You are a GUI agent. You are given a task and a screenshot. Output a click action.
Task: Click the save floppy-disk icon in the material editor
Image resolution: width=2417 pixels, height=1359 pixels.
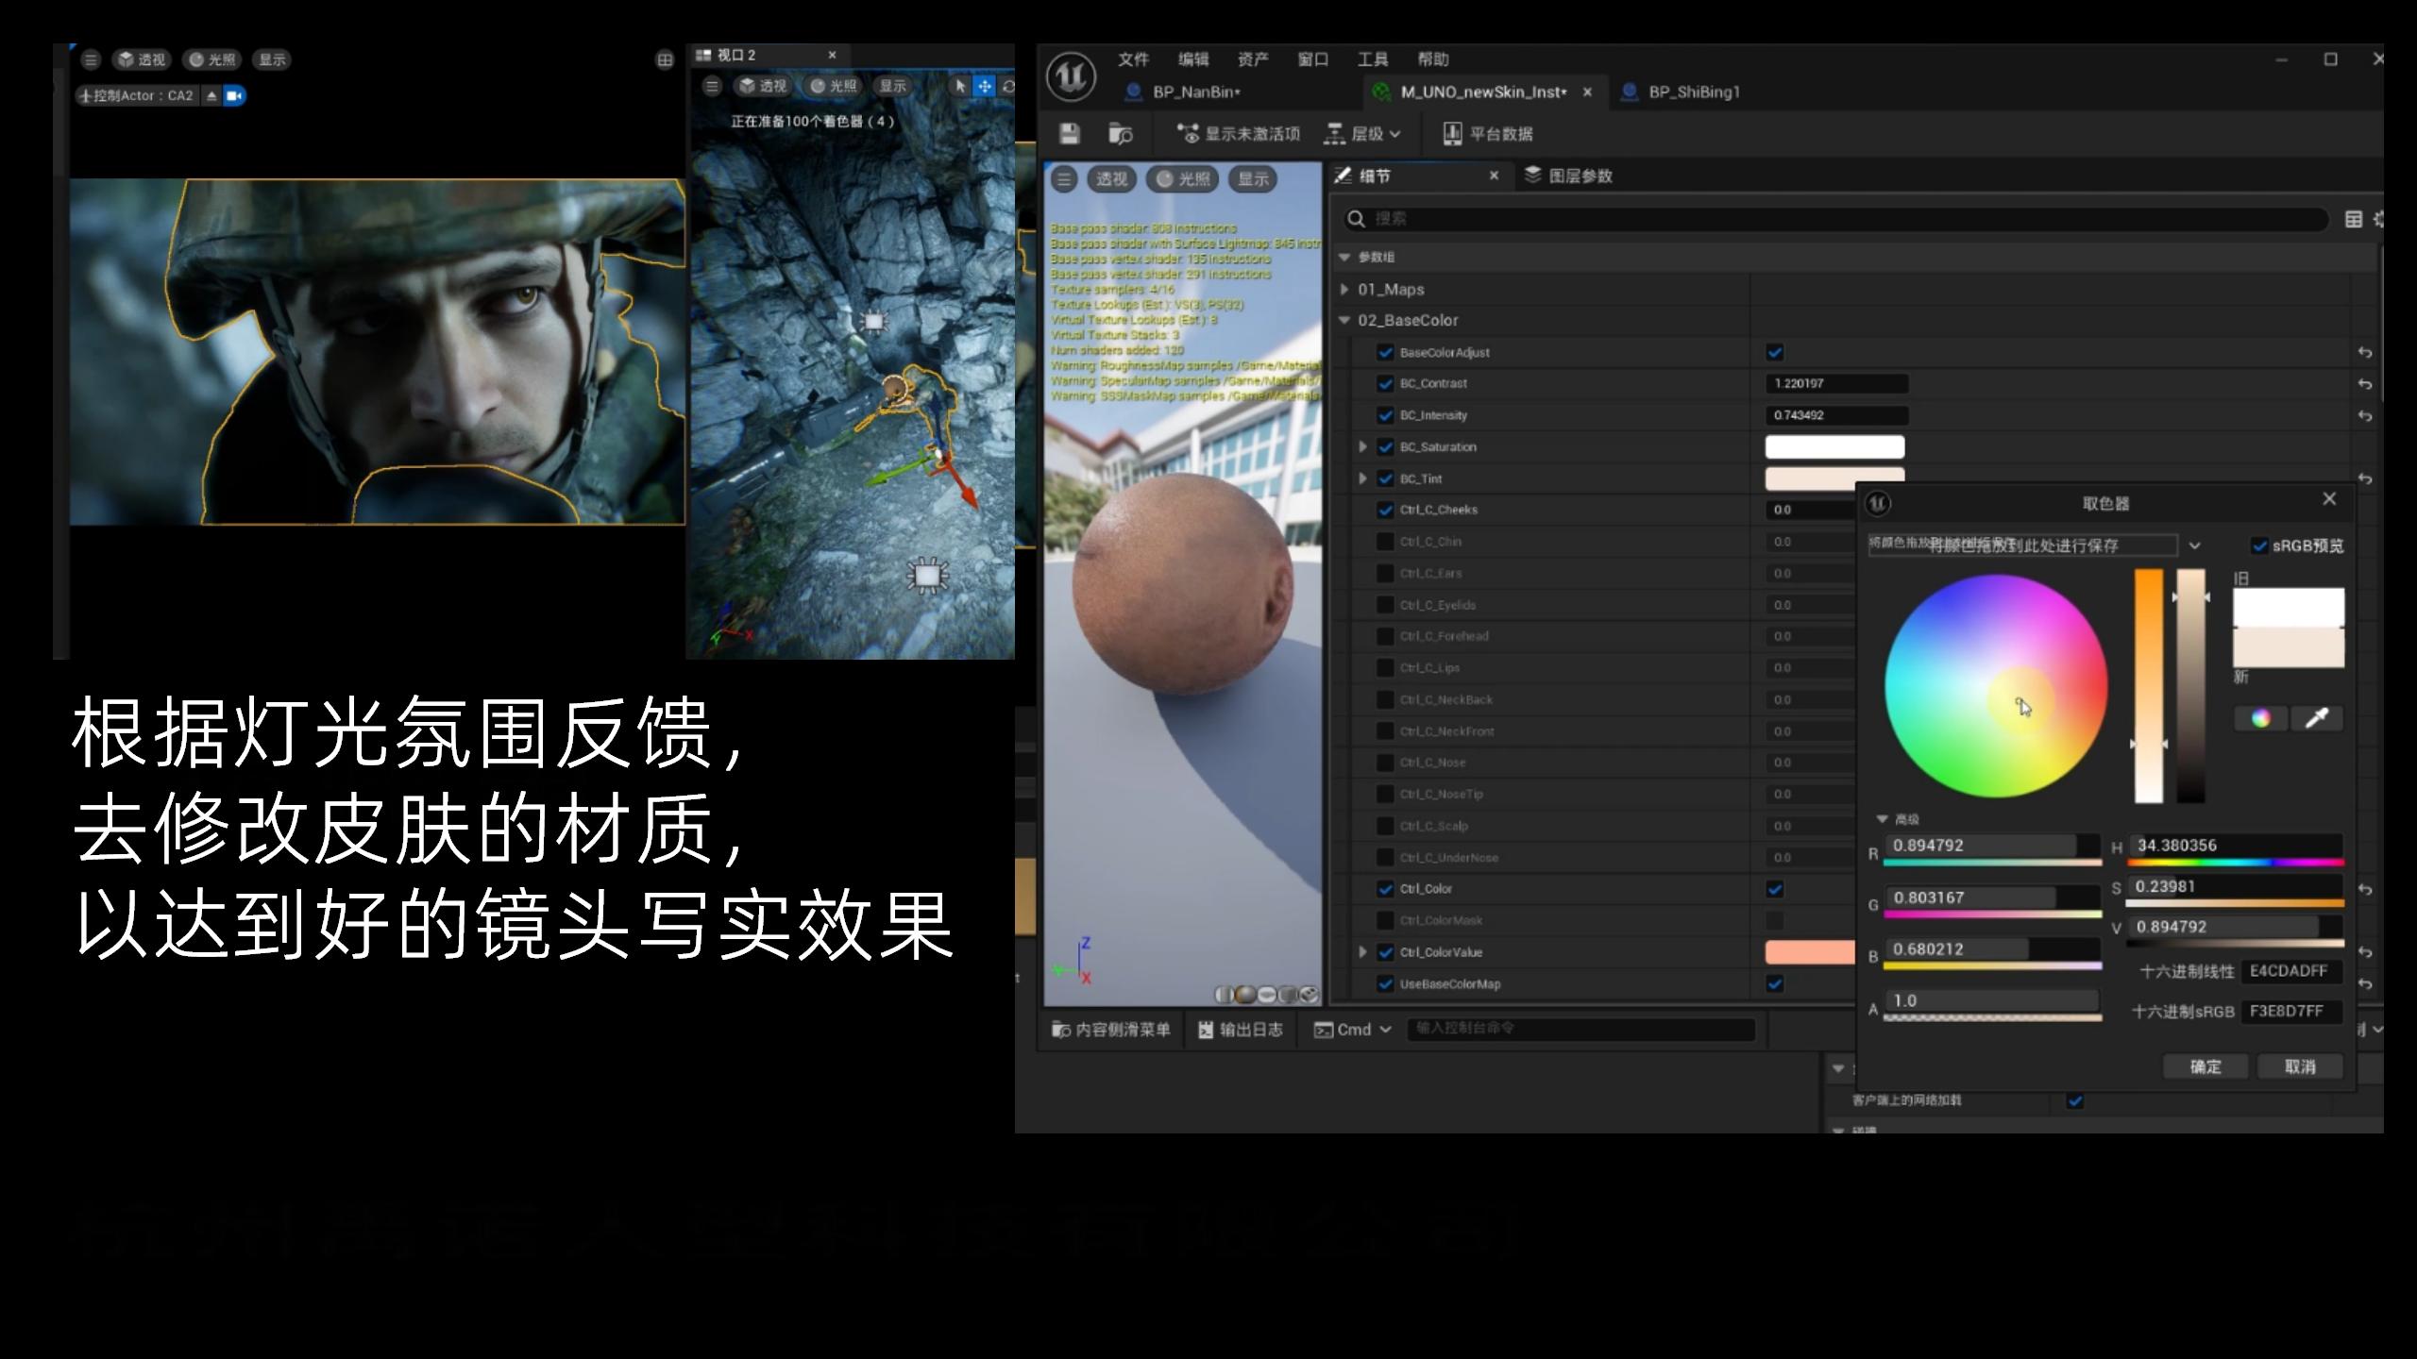(1069, 134)
